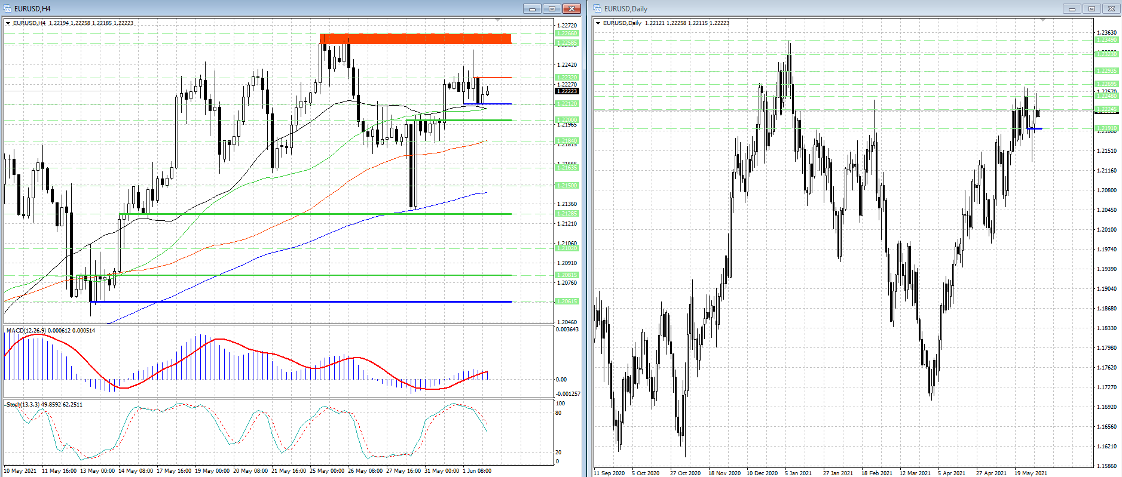Click the 1.20100 Daily price scale value
The height and width of the screenshot is (477, 1122).
(1106, 230)
